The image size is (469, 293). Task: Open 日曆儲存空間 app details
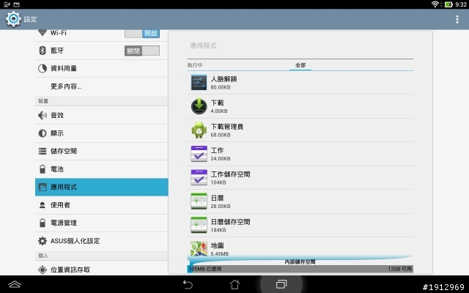[x=300, y=225]
